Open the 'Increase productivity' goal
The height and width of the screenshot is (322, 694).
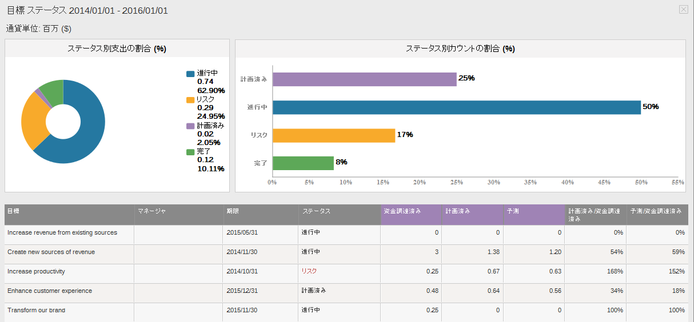36,272
